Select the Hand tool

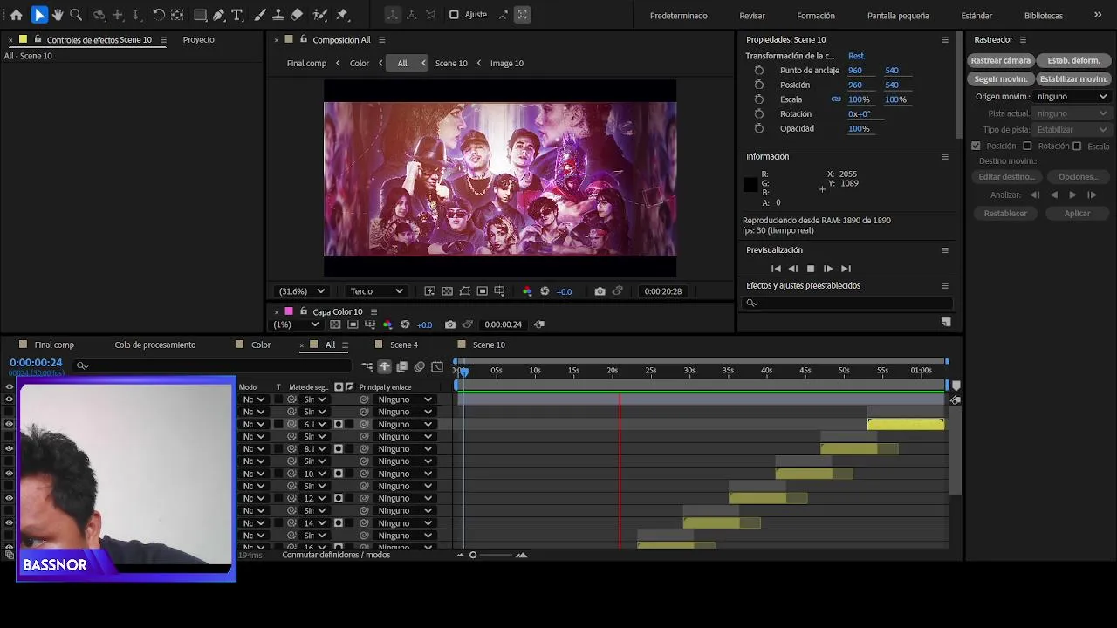click(x=58, y=15)
